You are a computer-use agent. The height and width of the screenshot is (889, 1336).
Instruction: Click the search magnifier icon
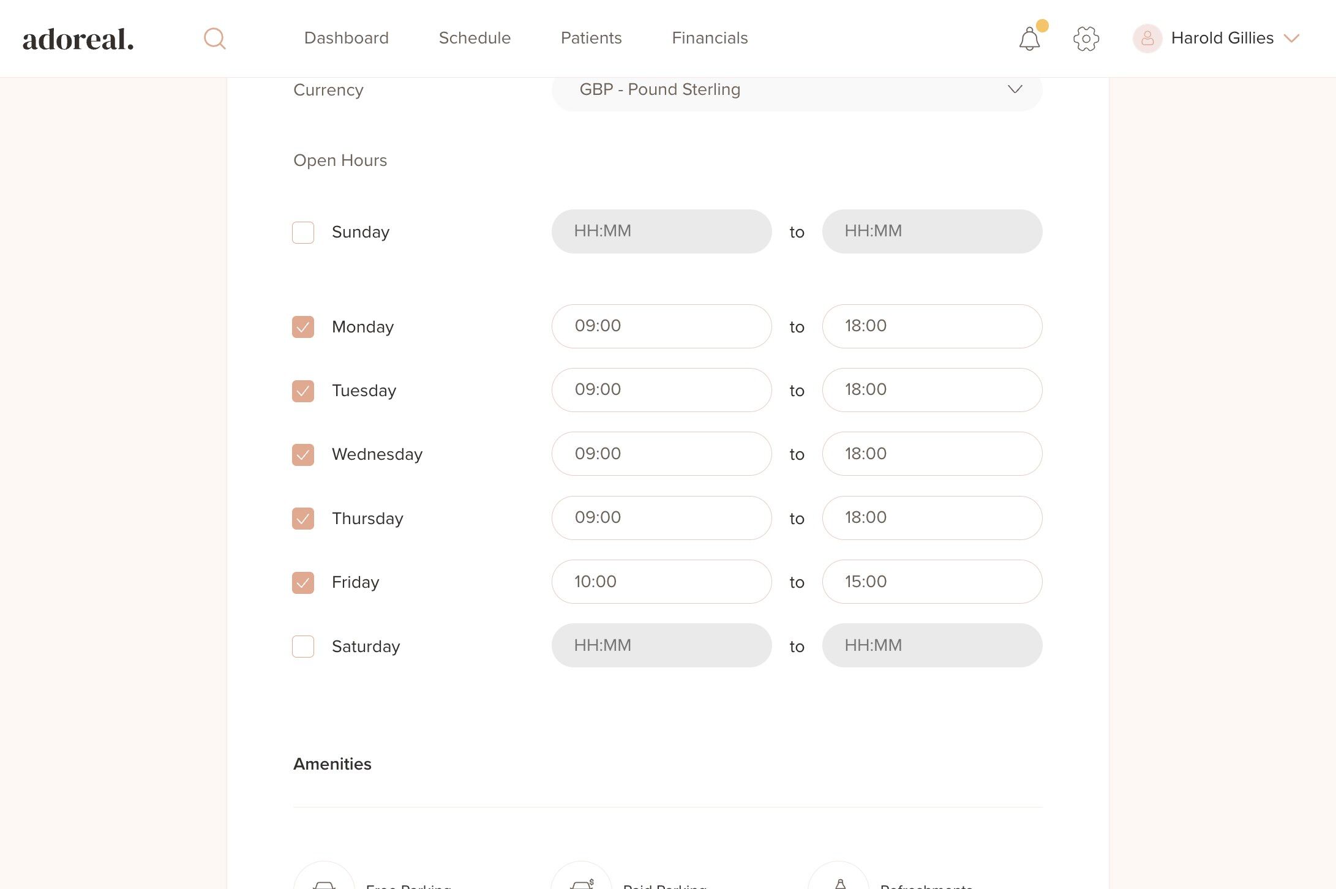coord(214,39)
